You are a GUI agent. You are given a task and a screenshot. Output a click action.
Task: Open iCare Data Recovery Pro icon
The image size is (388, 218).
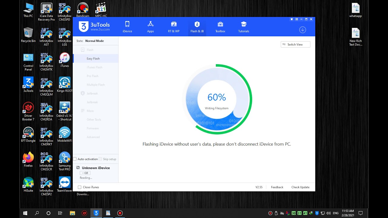click(x=46, y=12)
